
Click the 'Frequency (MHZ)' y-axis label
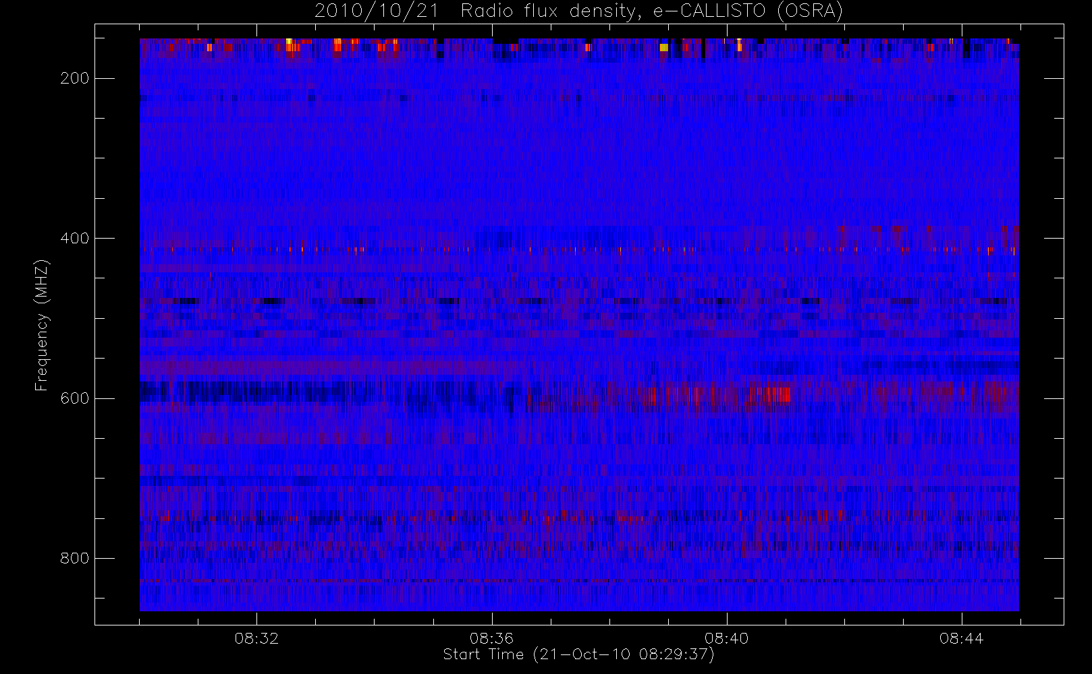click(42, 325)
